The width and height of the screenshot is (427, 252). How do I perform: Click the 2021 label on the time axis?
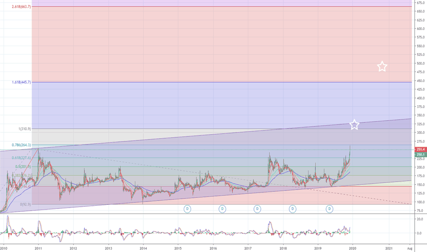pos(389,248)
